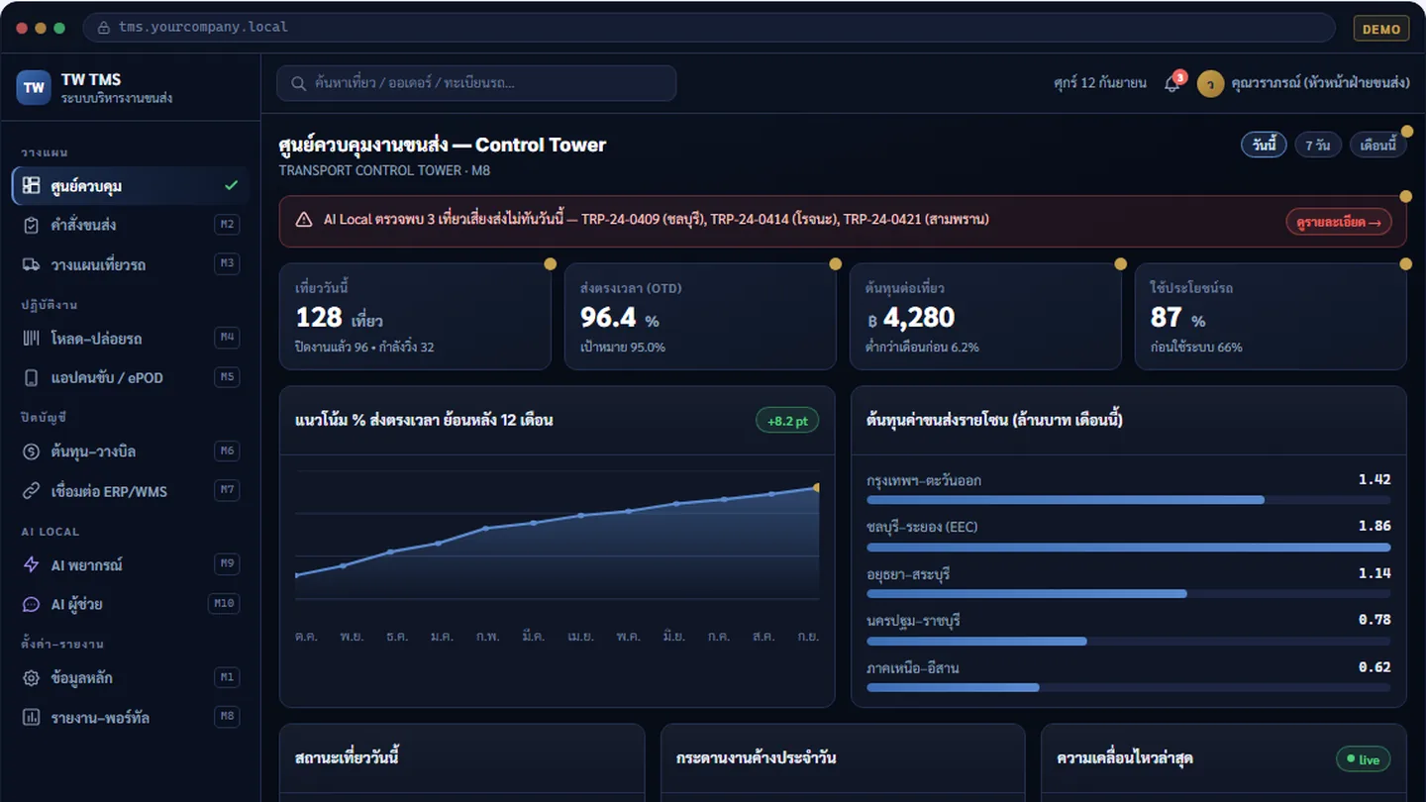Viewport: 1426px width, 802px height.
Task: Click the เชื่อมต่อ ERP/WMS link icon
Action: pyautogui.click(x=31, y=491)
